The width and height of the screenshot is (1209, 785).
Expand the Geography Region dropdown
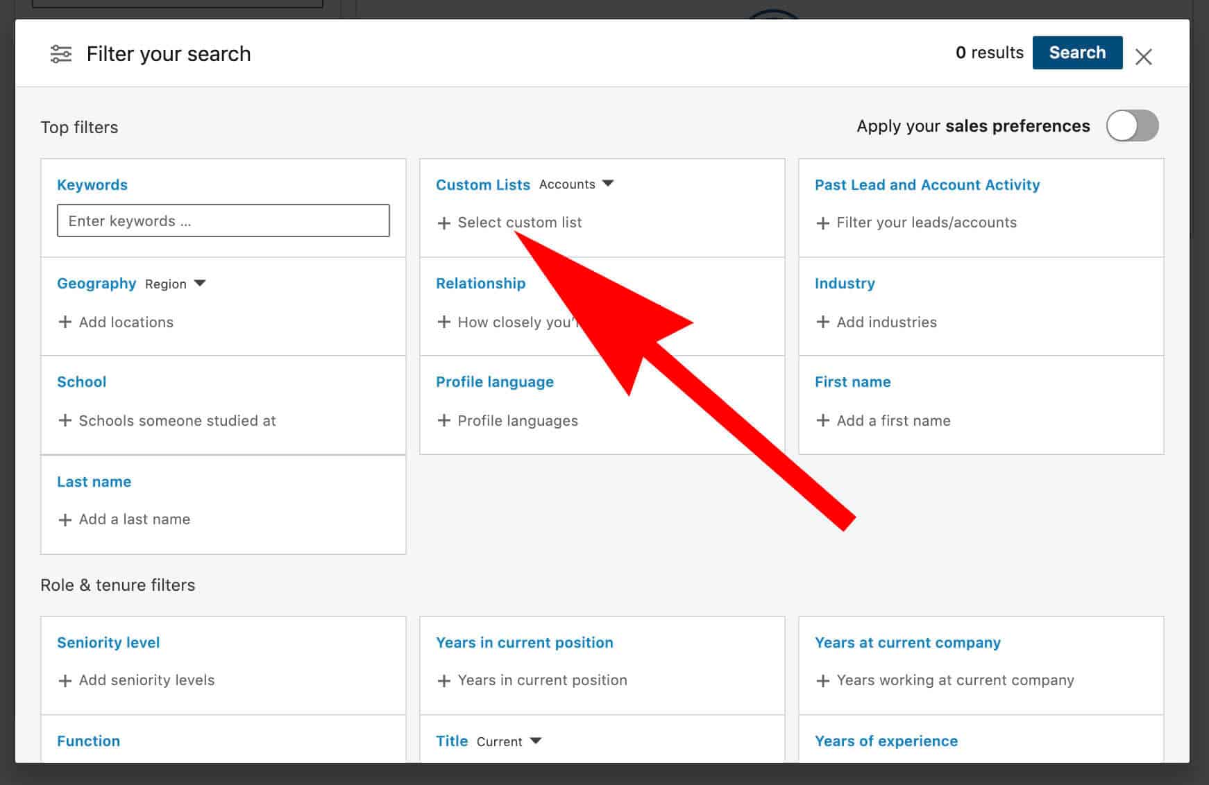(176, 284)
